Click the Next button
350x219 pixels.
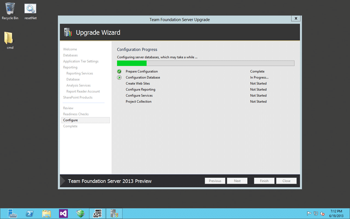coord(237,181)
